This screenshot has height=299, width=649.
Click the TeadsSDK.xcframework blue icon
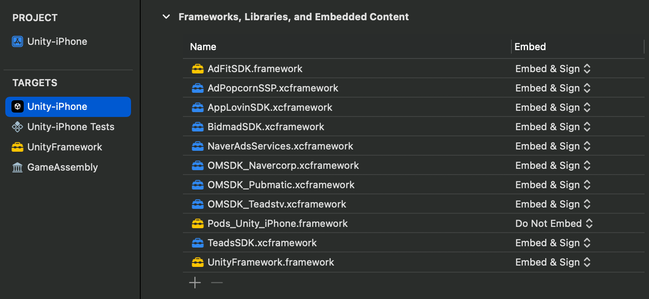[x=197, y=243]
